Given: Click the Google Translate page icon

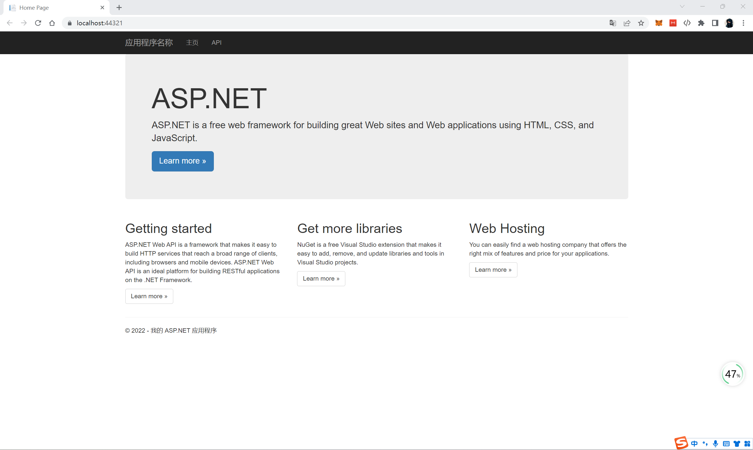Looking at the screenshot, I should [x=613, y=23].
